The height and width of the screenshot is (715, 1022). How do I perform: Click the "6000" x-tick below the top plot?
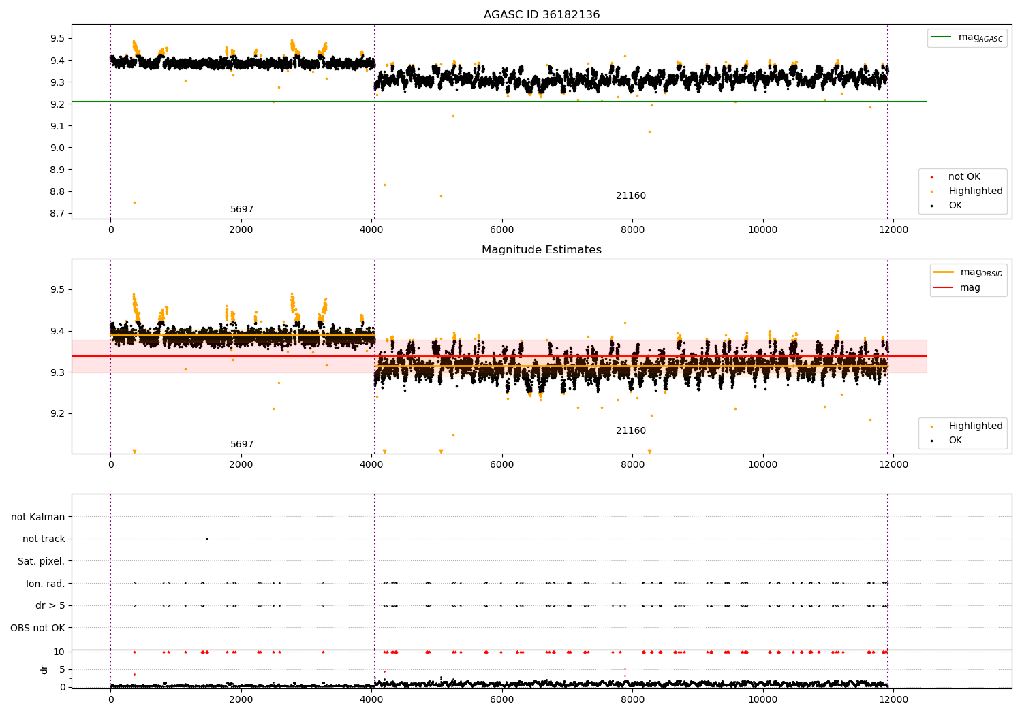[502, 230]
